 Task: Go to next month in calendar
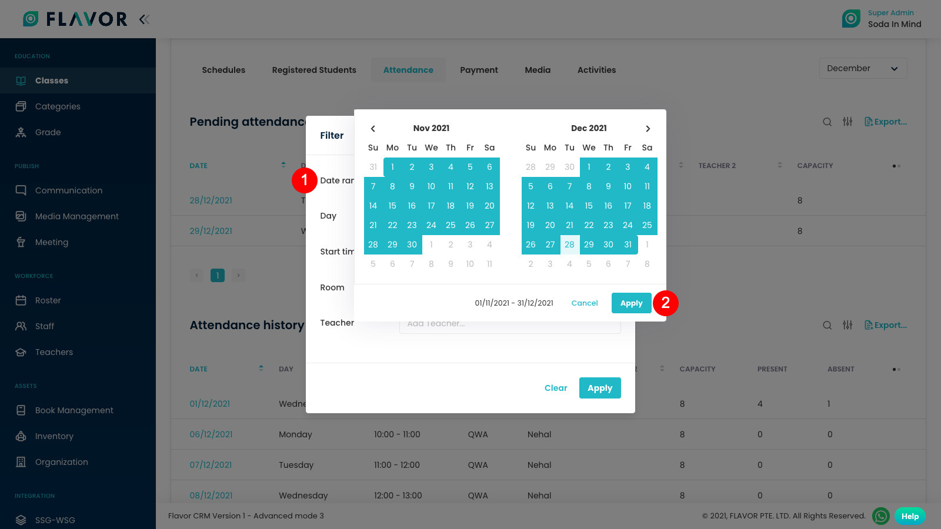[648, 129]
